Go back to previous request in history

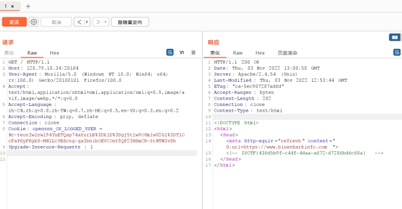click(79, 22)
